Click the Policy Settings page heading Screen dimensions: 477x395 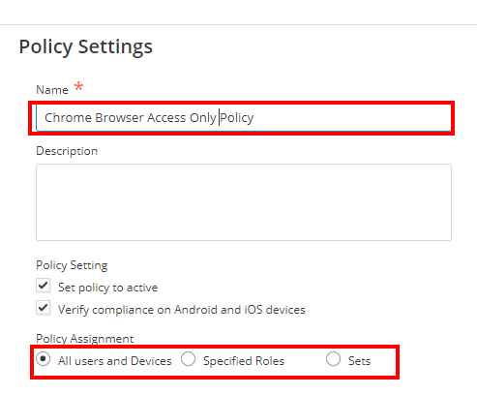point(85,47)
